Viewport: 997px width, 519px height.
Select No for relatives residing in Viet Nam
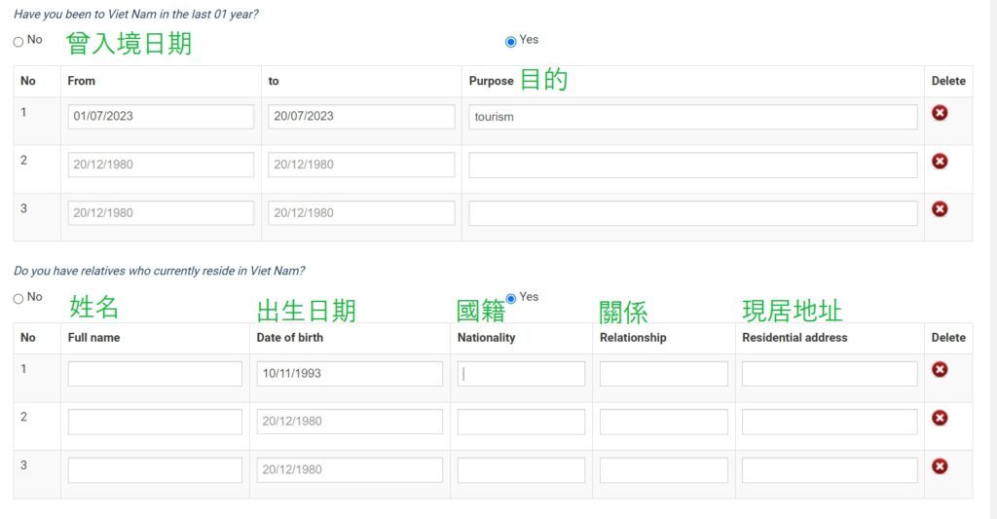[18, 299]
